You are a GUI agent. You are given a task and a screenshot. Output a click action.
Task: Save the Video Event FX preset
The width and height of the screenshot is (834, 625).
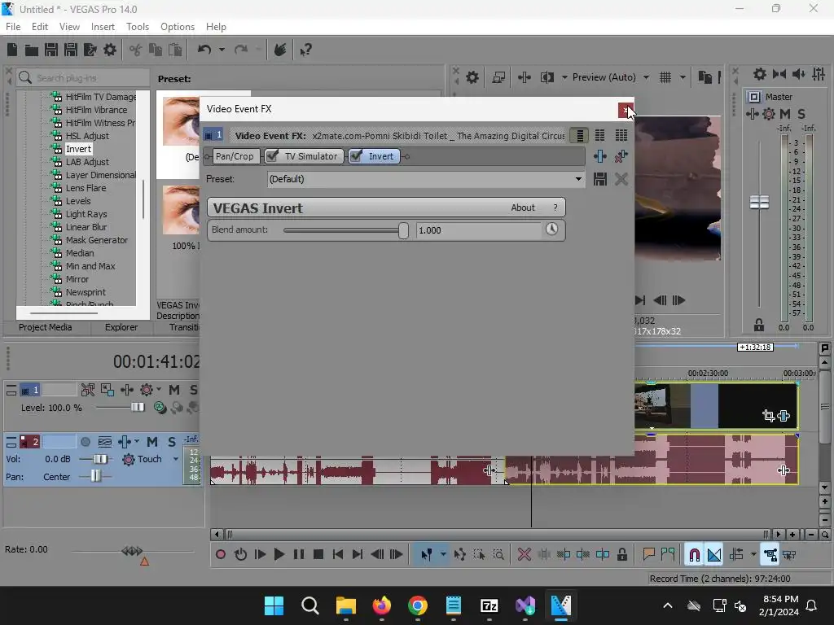tap(600, 179)
